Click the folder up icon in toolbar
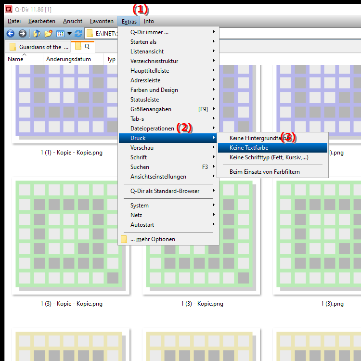 [37, 34]
